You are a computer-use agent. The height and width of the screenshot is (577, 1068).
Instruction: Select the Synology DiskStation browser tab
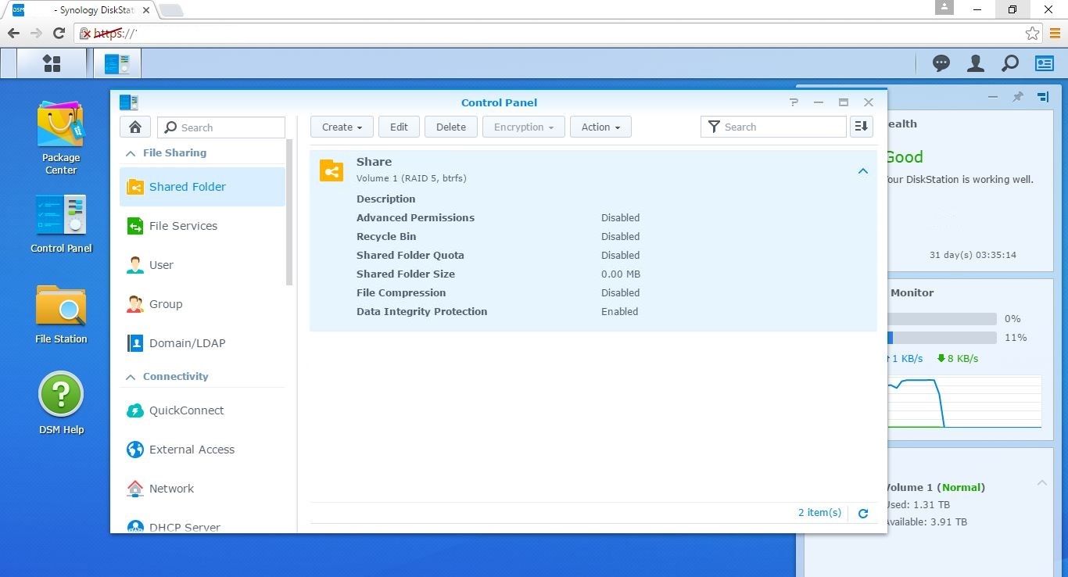pos(81,10)
